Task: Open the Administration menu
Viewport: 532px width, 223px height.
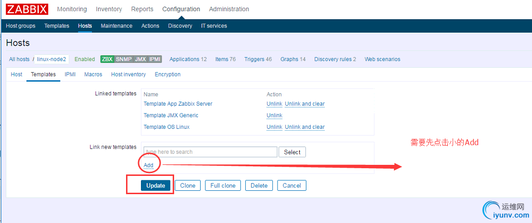Action: tap(229, 9)
